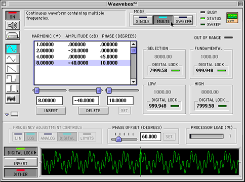Click SELECTION frequency value 8000.00
The image size is (245, 182).
163,57
